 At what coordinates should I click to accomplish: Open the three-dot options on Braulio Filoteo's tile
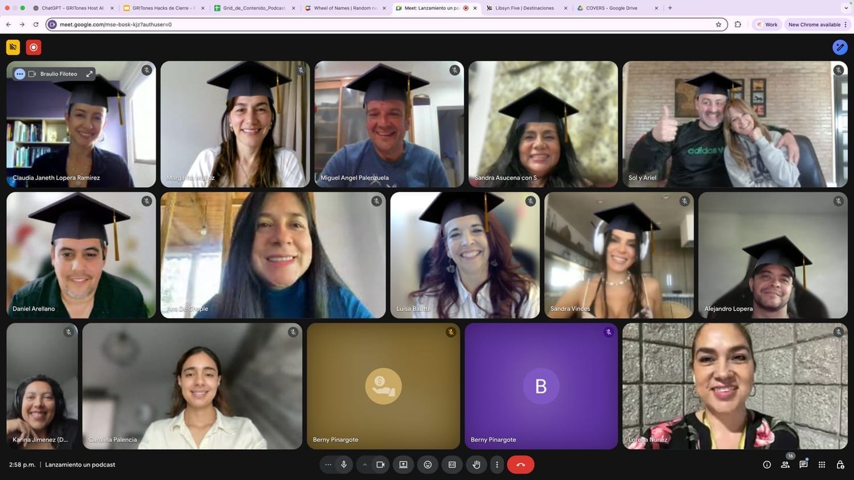[x=19, y=74]
